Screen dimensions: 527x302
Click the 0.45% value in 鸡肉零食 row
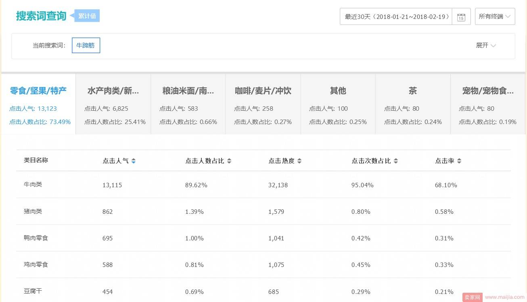point(361,265)
